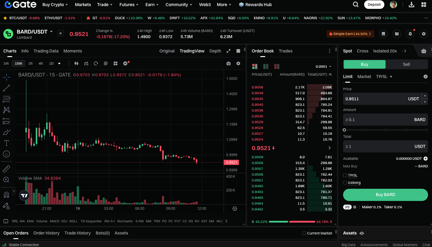The width and height of the screenshot is (432, 247).
Task: Switch to the Trades tab
Action: click(286, 51)
